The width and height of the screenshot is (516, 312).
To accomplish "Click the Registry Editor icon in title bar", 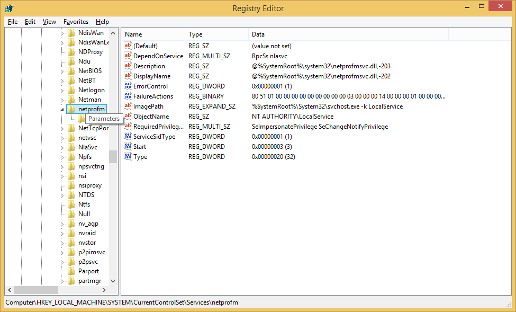I will 9,8.
